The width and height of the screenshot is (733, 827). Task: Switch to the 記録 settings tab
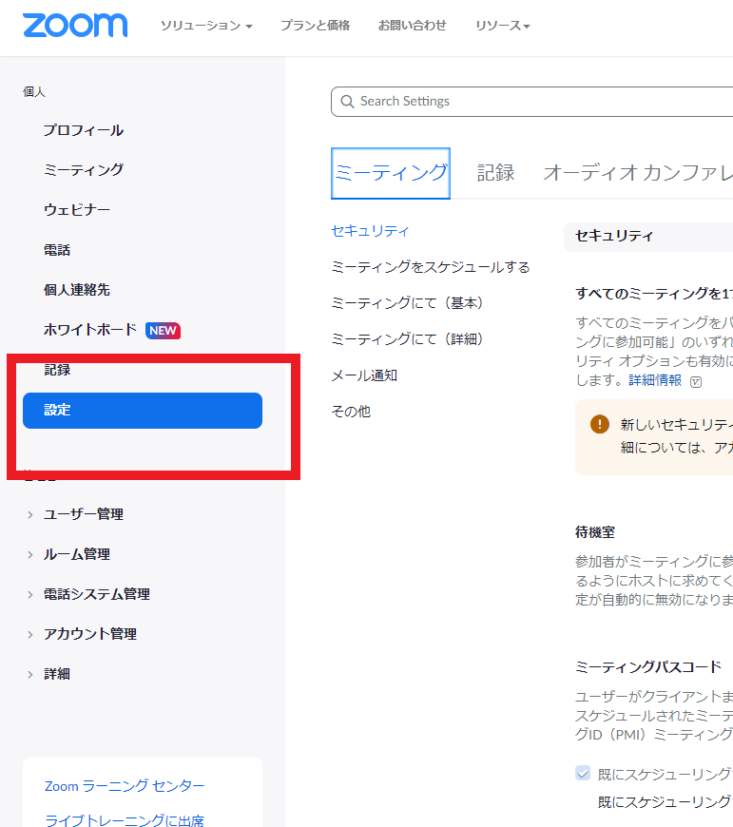coord(495,172)
